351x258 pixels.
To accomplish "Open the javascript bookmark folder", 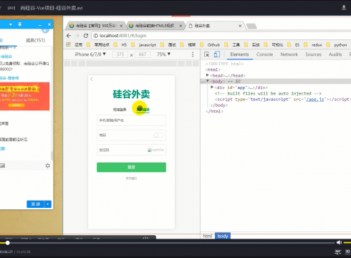I will coord(145,44).
